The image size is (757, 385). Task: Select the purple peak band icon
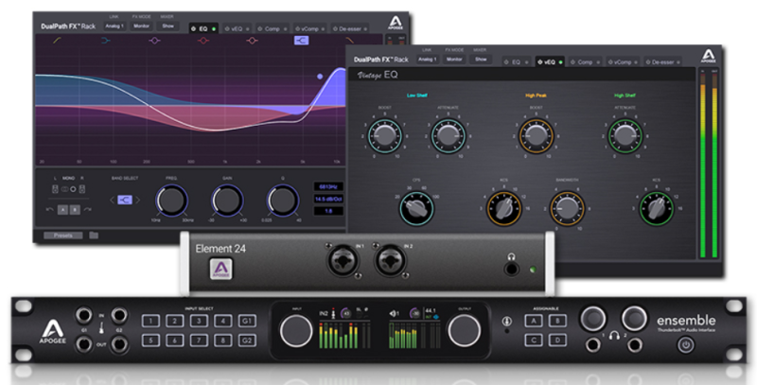tap(154, 41)
